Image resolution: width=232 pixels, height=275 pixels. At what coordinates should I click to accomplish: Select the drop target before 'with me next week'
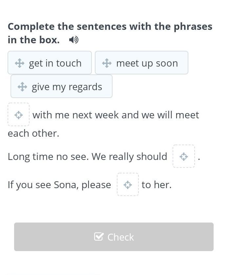pos(19,114)
